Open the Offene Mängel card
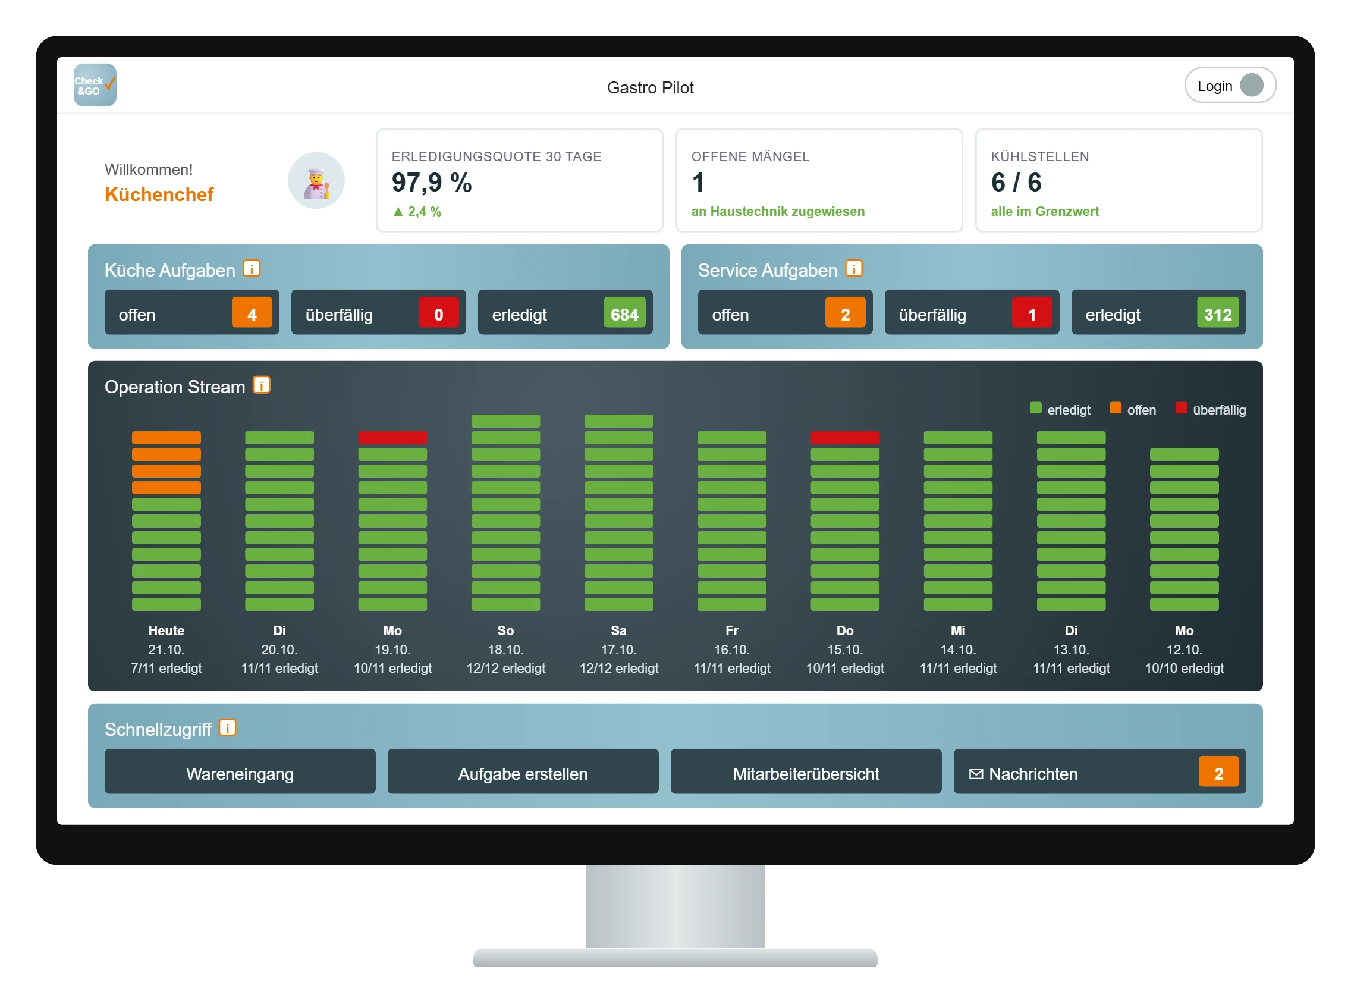Image resolution: width=1351 pixels, height=1004 pixels. tap(819, 180)
